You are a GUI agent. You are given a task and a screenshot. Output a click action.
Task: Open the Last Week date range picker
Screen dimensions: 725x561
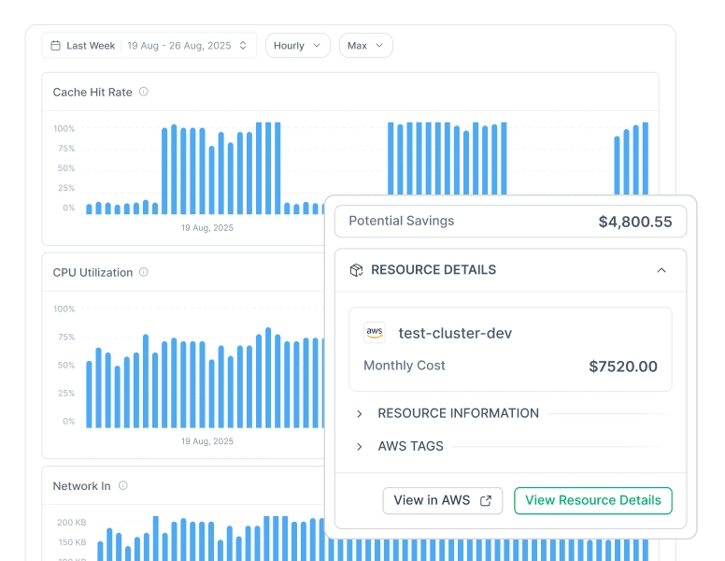click(149, 46)
